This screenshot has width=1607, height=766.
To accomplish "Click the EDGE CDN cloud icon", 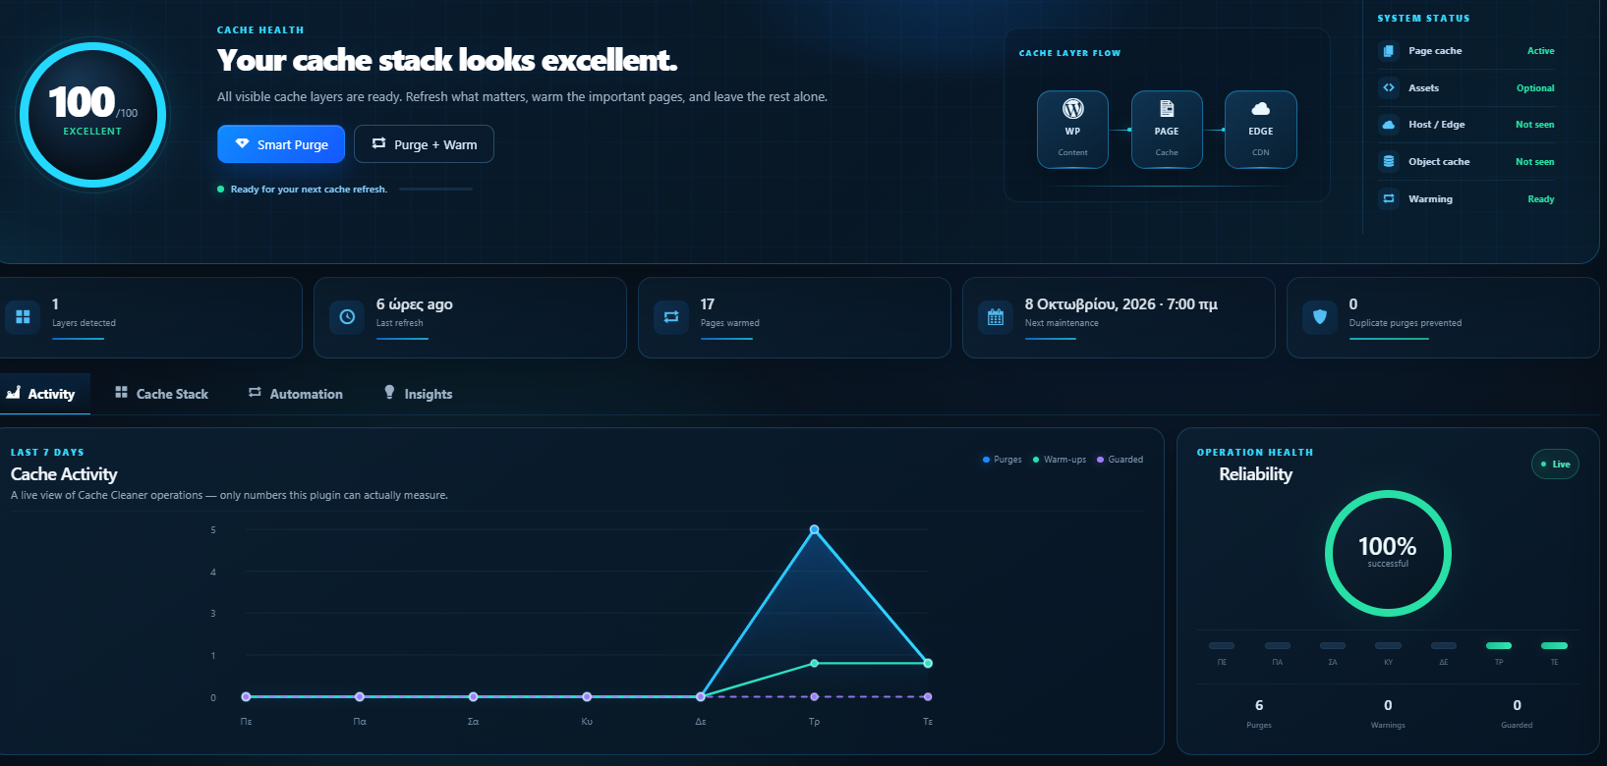I will pyautogui.click(x=1260, y=108).
